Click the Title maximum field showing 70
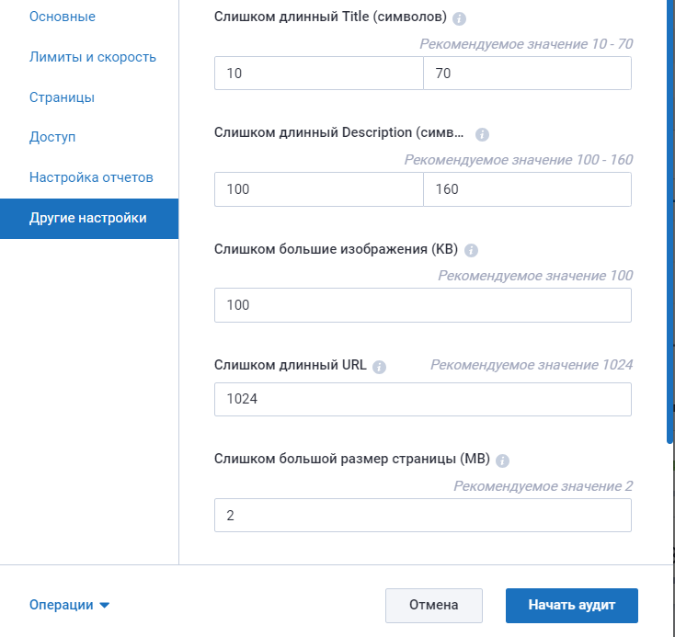675x637 pixels. tap(527, 74)
